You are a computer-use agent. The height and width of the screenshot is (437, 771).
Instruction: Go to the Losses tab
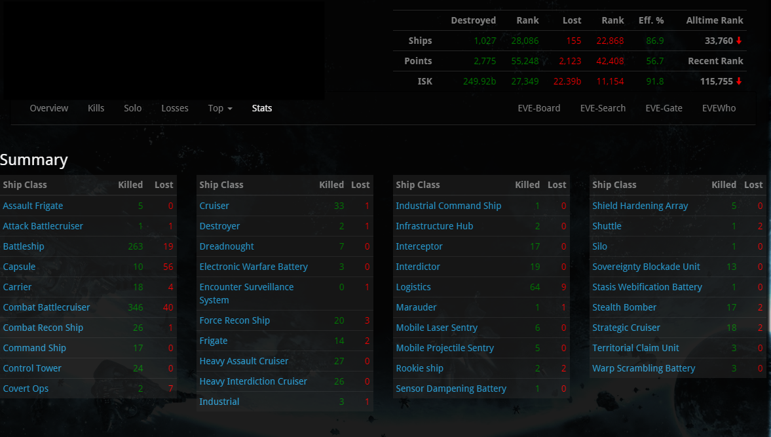[175, 108]
